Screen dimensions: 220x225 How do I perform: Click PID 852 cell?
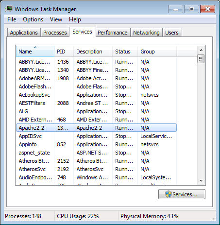point(62,144)
